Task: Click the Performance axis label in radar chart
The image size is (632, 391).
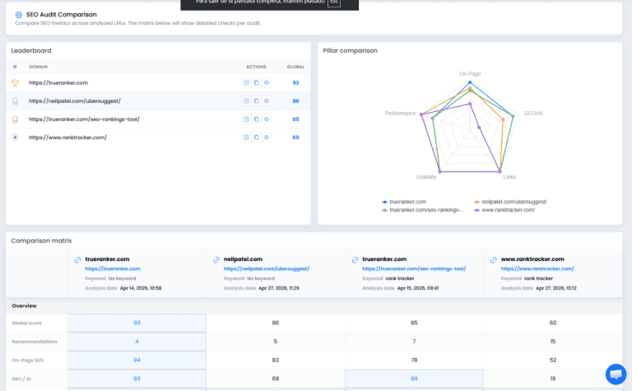Action: click(400, 114)
